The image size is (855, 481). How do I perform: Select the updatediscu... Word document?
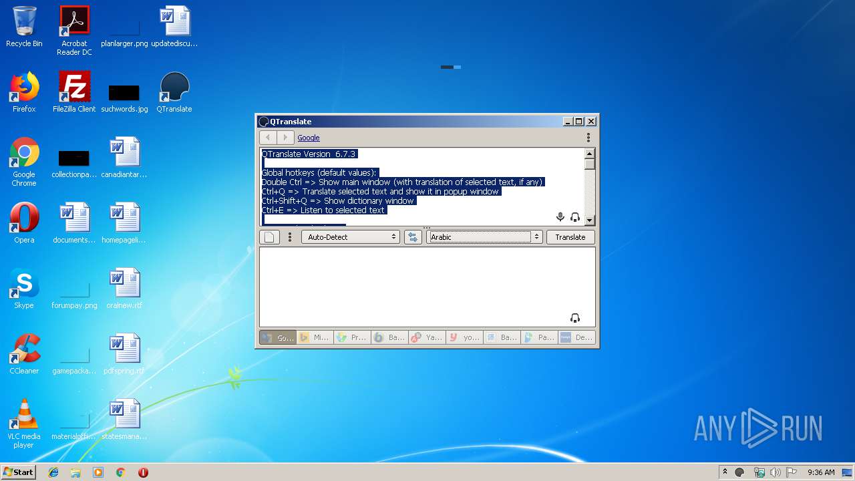click(x=174, y=27)
